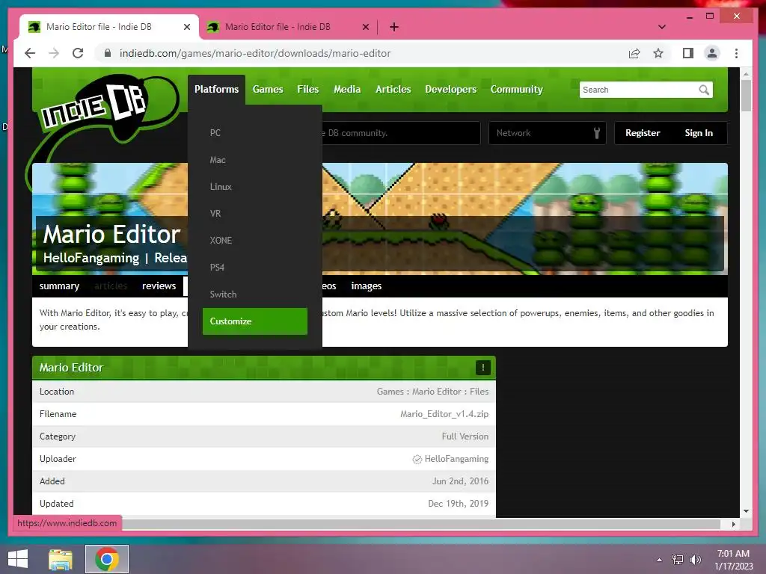This screenshot has width=766, height=574.
Task: Click Files link in Location row
Action: pos(479,392)
